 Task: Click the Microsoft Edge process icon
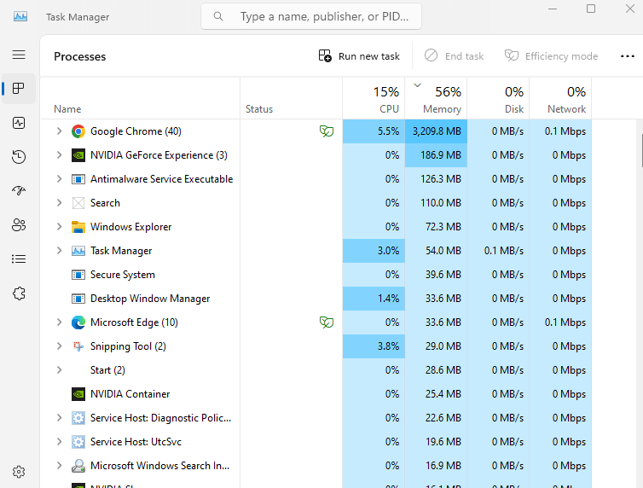[x=78, y=322]
